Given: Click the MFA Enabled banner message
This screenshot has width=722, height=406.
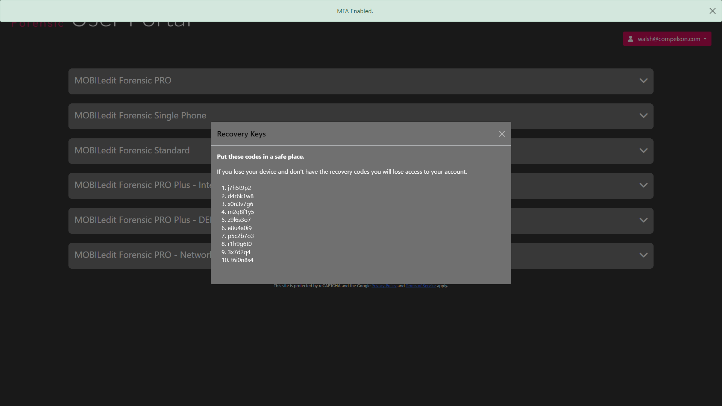Looking at the screenshot, I should (355, 11).
